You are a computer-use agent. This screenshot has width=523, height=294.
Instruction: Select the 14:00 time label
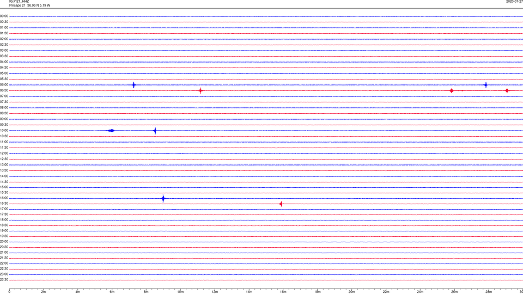tap(4, 176)
